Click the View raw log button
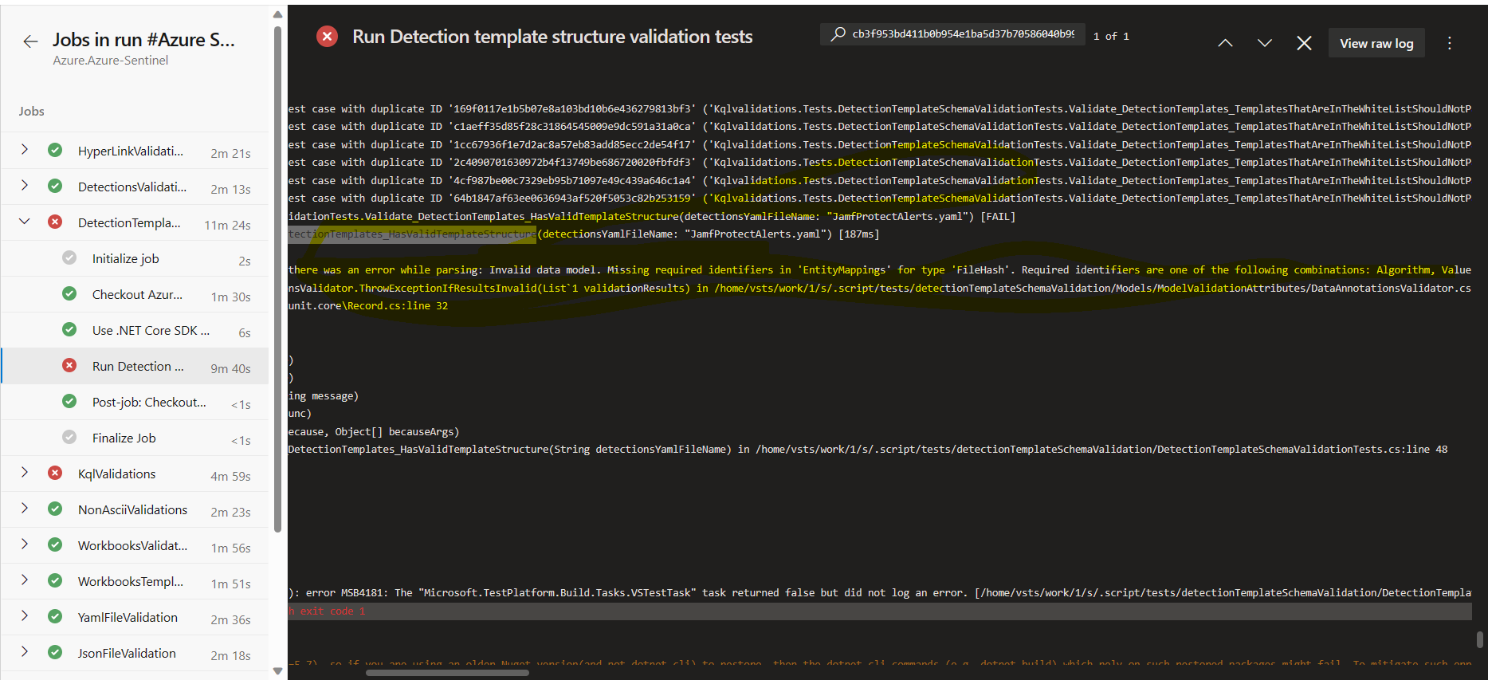This screenshot has height=680, width=1488. pos(1376,43)
